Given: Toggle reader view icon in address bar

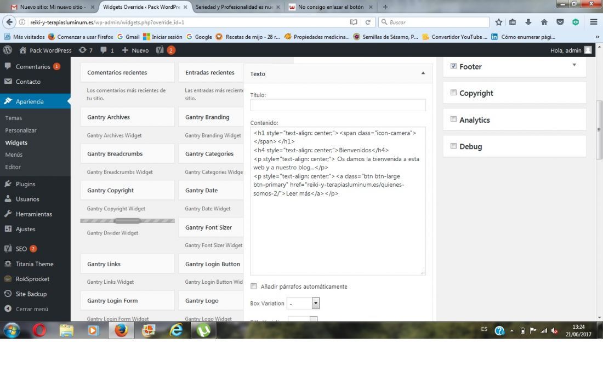Looking at the screenshot, I should click(x=354, y=22).
